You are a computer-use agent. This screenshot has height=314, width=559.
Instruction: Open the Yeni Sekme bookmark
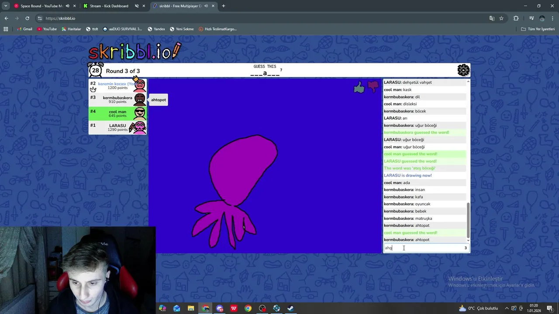tap(182, 29)
